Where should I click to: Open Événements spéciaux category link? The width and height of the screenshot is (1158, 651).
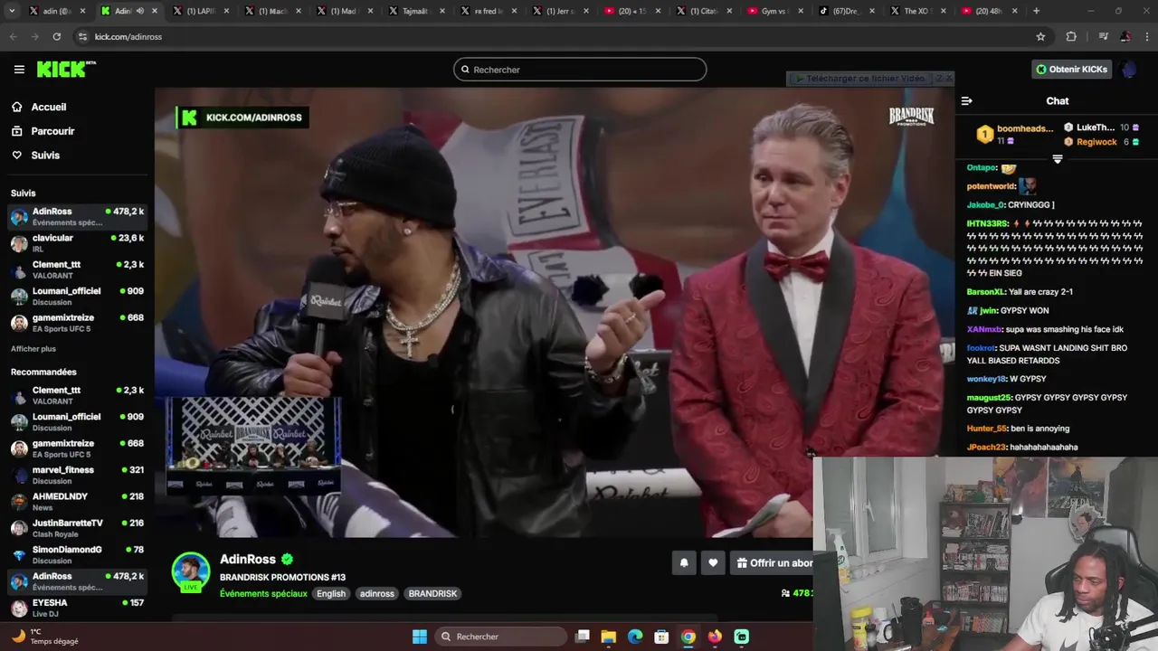(263, 594)
